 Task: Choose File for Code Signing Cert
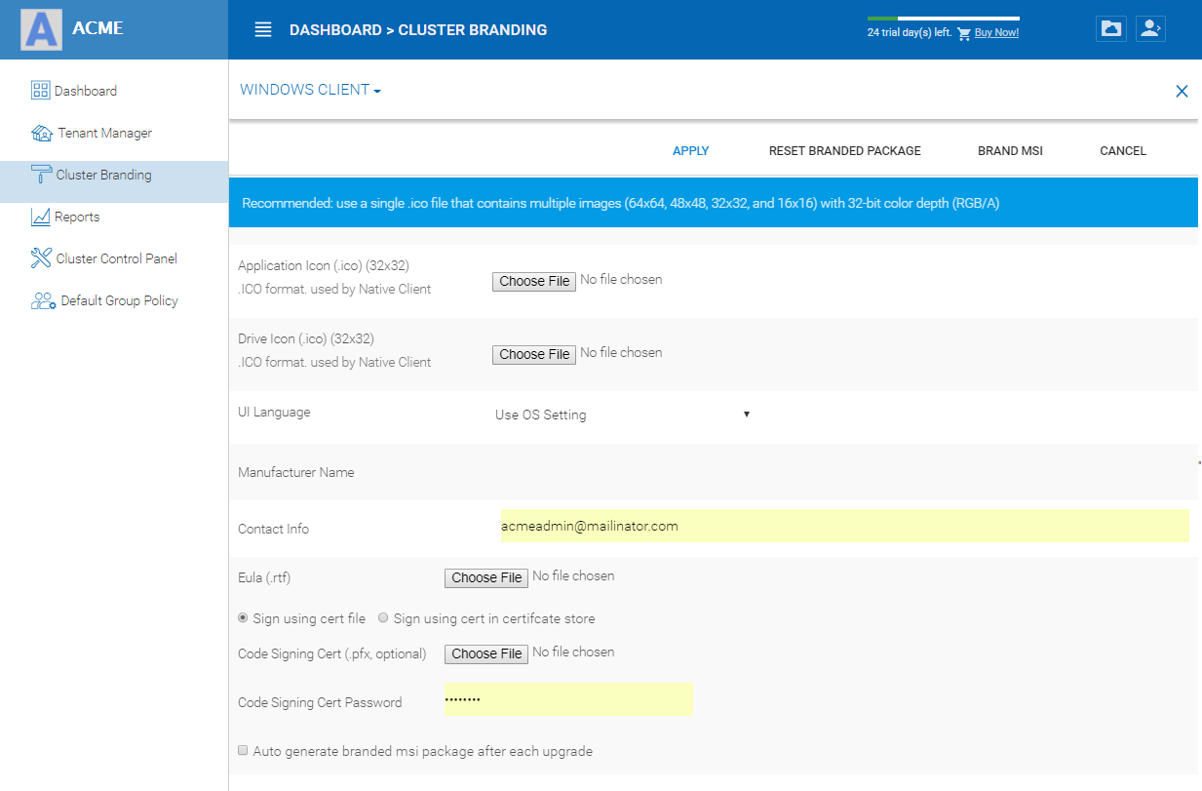[486, 653]
